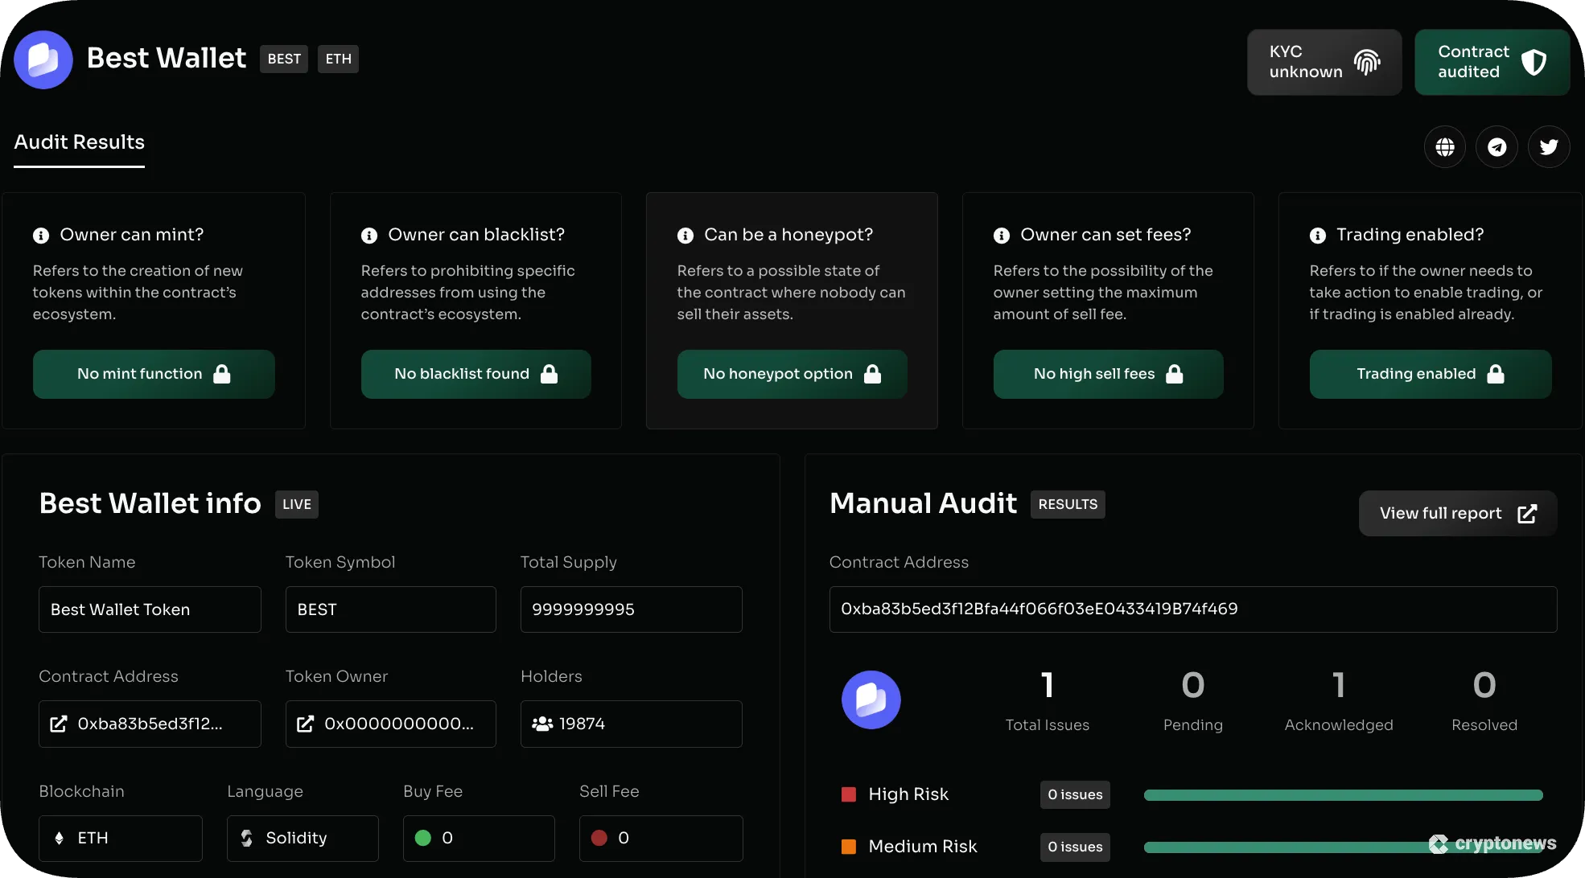1585x878 pixels.
Task: Click info icon beside Can be a honeypot?
Action: pos(685,236)
